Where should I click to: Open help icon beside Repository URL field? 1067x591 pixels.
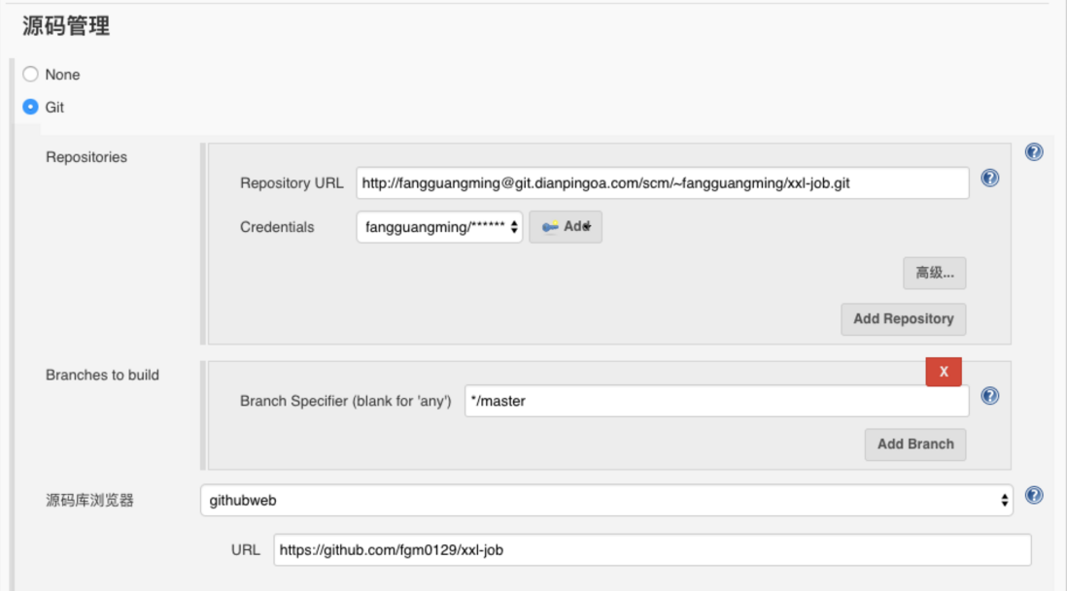[989, 178]
